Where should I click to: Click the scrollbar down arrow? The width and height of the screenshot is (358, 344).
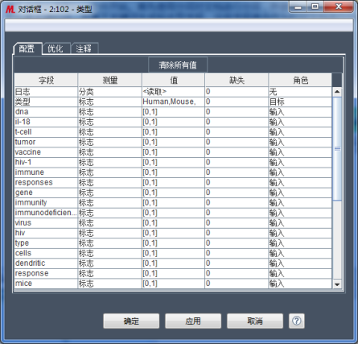point(337,284)
